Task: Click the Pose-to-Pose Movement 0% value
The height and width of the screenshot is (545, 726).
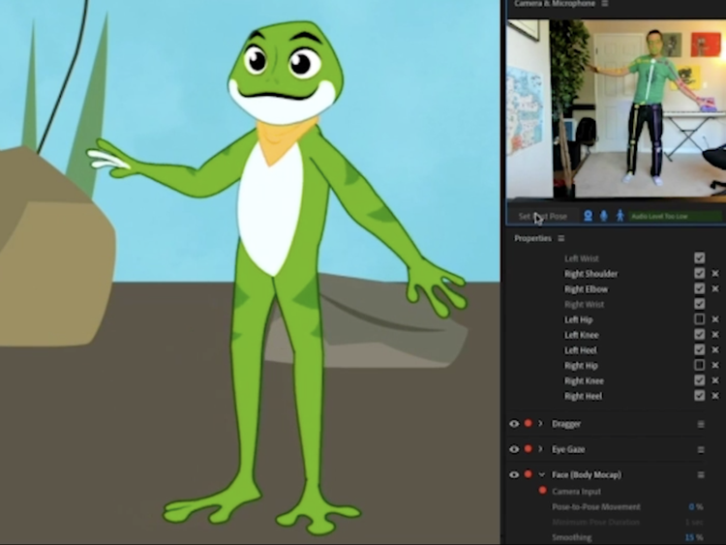Action: (x=695, y=507)
